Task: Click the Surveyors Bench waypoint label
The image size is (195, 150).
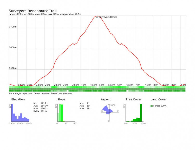Action: tap(108, 17)
